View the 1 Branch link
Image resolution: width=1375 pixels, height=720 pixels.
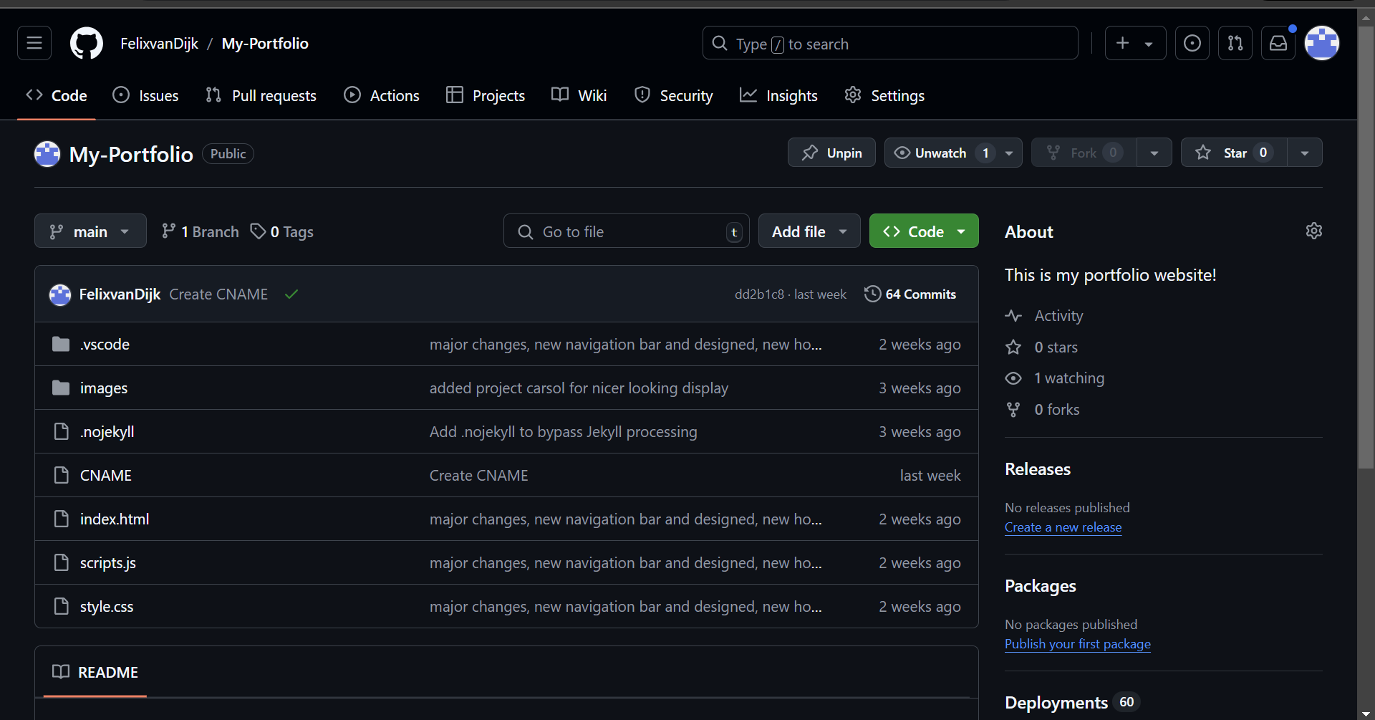[200, 231]
